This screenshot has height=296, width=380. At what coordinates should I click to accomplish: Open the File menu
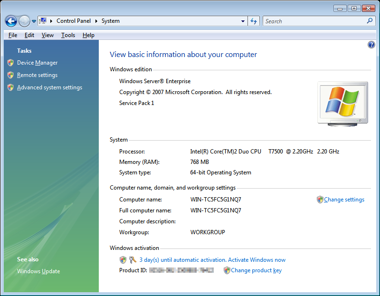coord(13,35)
